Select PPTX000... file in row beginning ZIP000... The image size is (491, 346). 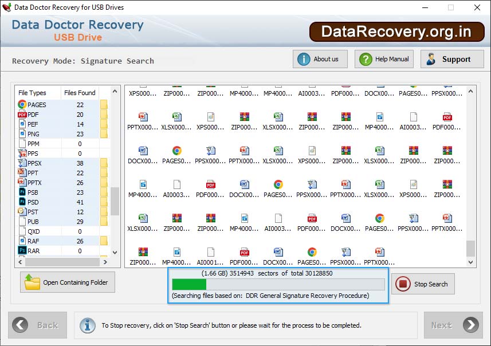(x=379, y=256)
